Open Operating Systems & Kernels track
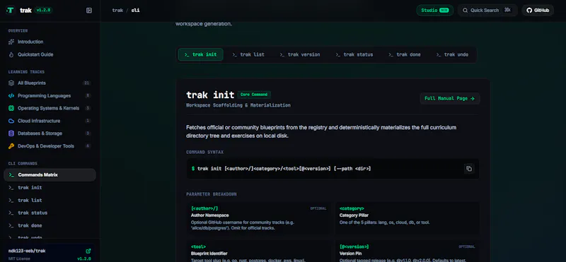The height and width of the screenshot is (262, 566). [x=50, y=108]
